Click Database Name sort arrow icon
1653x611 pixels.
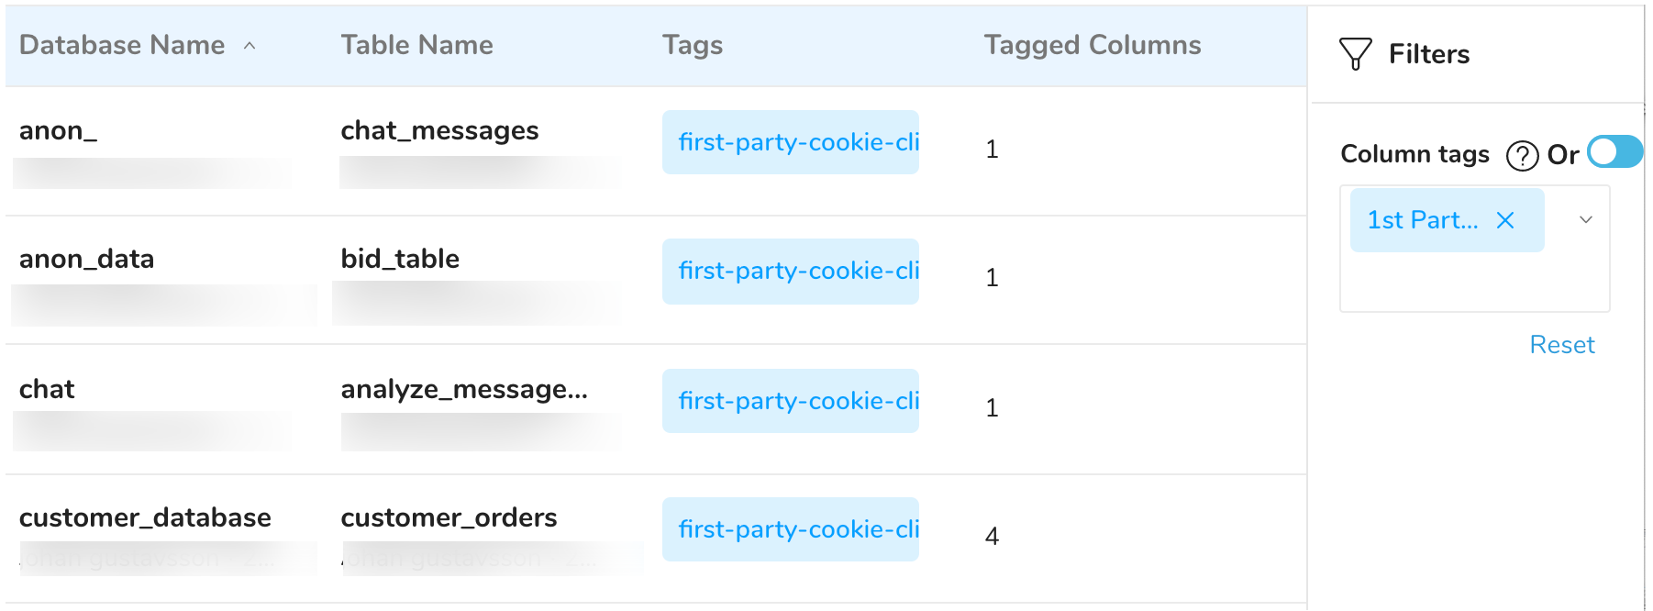250,46
